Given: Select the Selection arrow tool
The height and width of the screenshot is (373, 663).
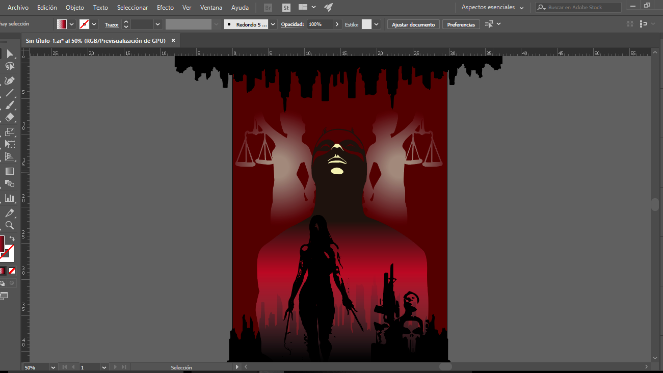Looking at the screenshot, I should pos(10,54).
